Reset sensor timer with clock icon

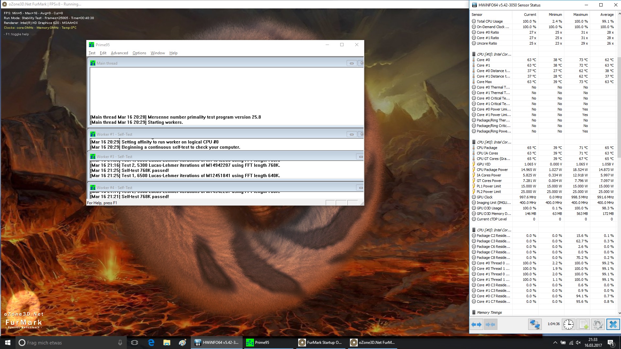568,324
